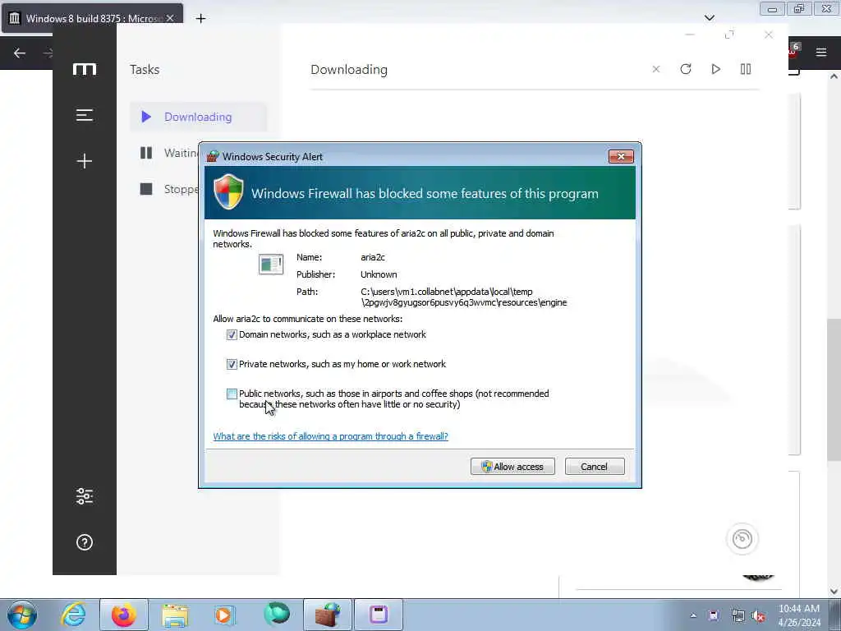Uncheck the Private networks checkbox
Viewport: 841px width, 631px height.
tap(232, 364)
